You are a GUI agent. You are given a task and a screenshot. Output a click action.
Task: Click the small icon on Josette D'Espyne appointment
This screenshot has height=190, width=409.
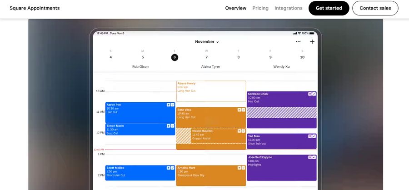pyautogui.click(x=310, y=157)
